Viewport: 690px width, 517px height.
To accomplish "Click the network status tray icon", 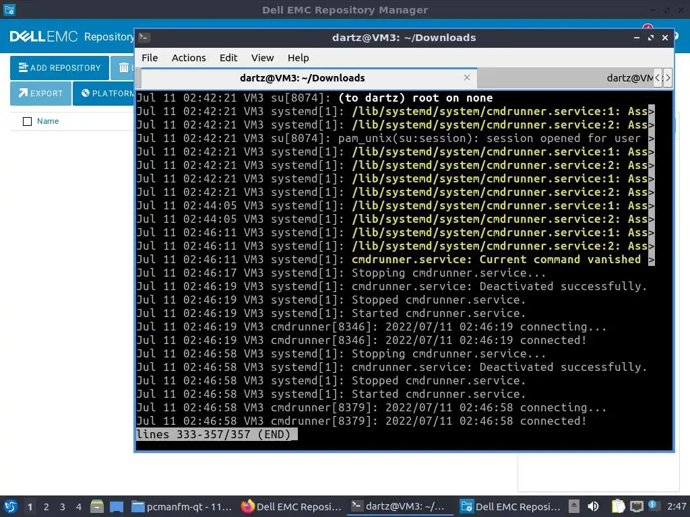I will (x=636, y=506).
